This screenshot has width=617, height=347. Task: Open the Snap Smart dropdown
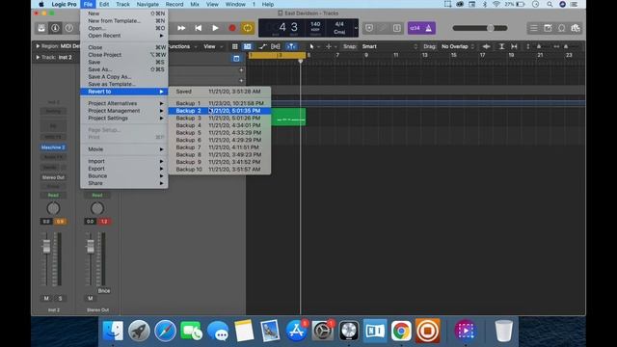[389, 46]
